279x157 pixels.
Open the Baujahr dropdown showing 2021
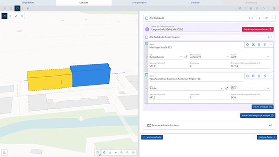pyautogui.click(x=250, y=88)
